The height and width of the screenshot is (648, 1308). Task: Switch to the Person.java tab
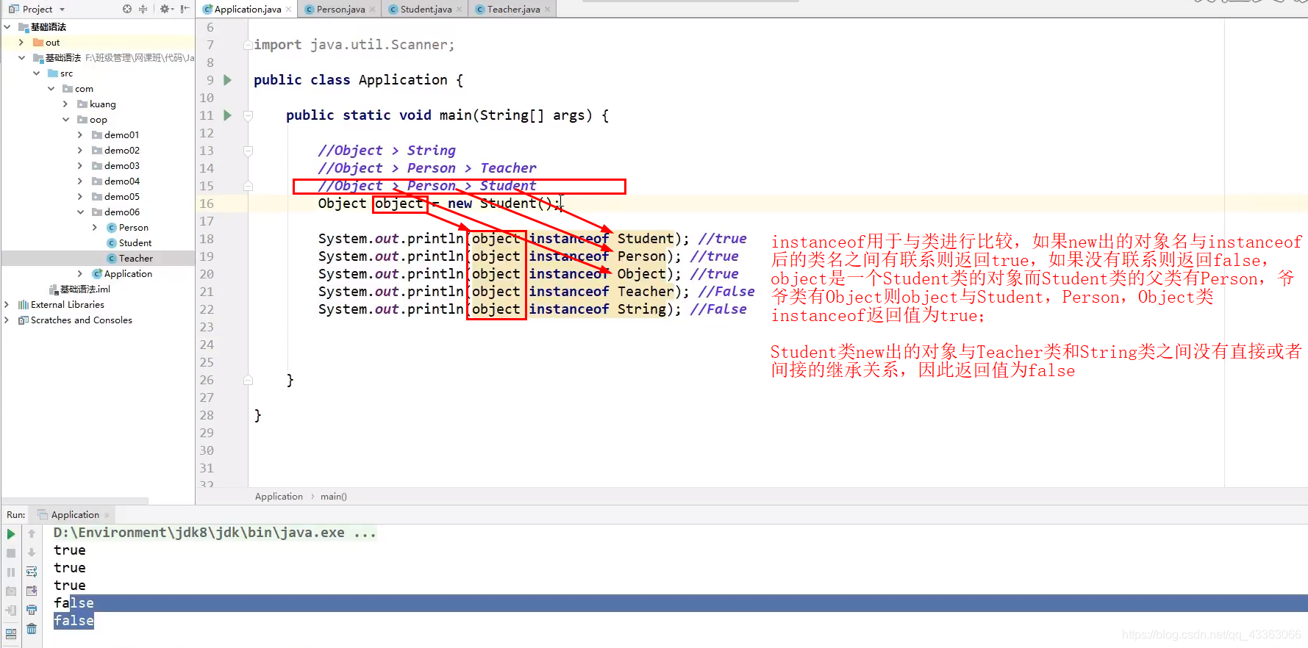coord(340,10)
